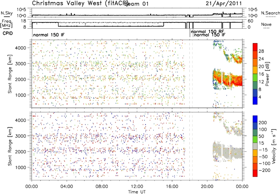Click the 'Nave' legend label
Image resolution: width=280 pixels, height=194 pixels.
point(266,25)
